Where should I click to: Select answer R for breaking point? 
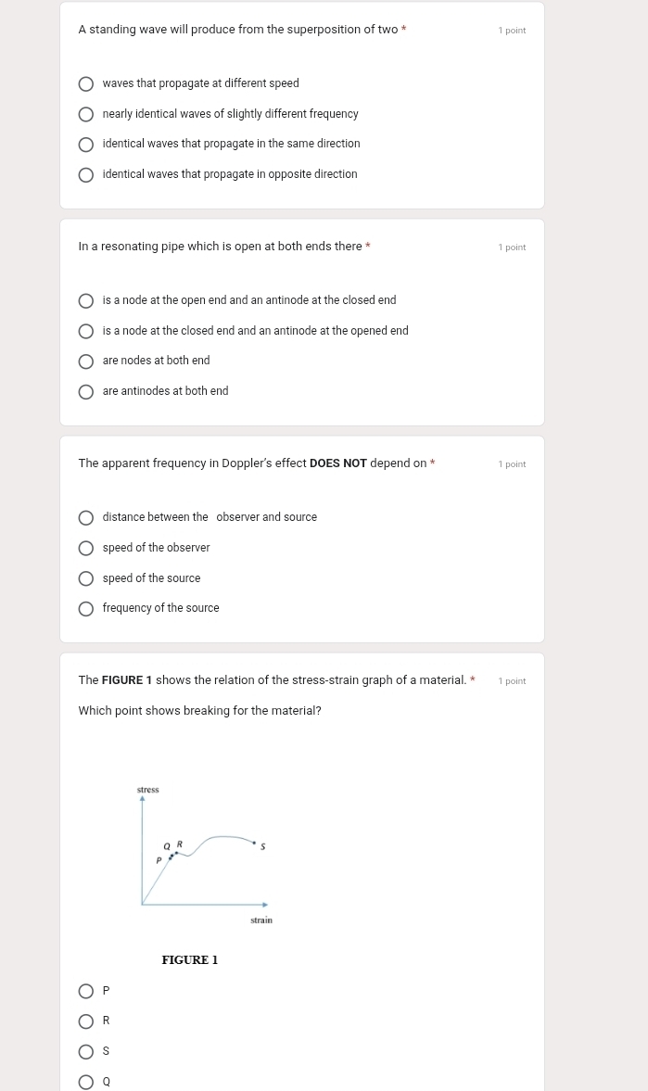click(x=86, y=1021)
